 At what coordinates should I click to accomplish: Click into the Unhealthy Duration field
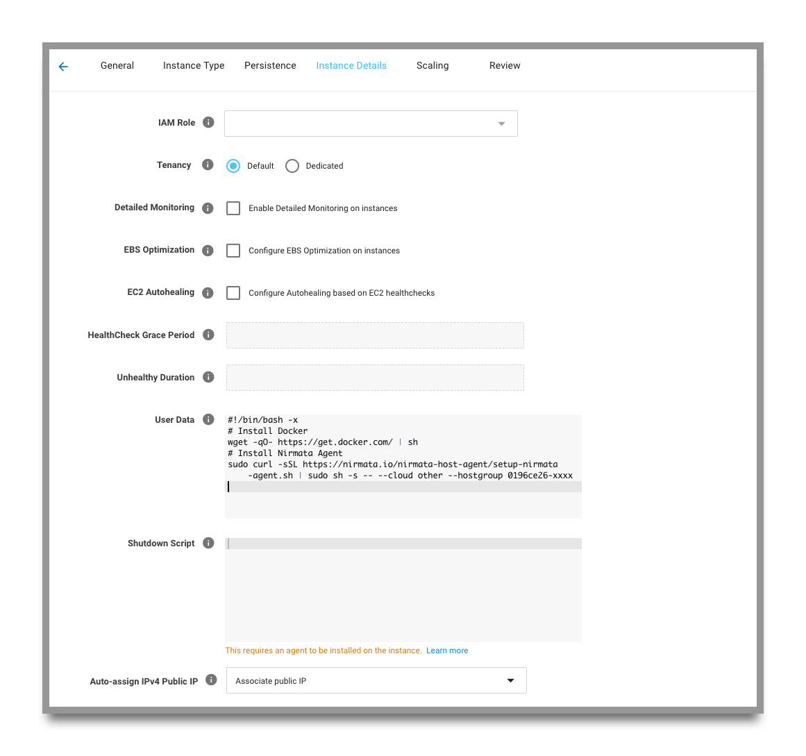376,378
